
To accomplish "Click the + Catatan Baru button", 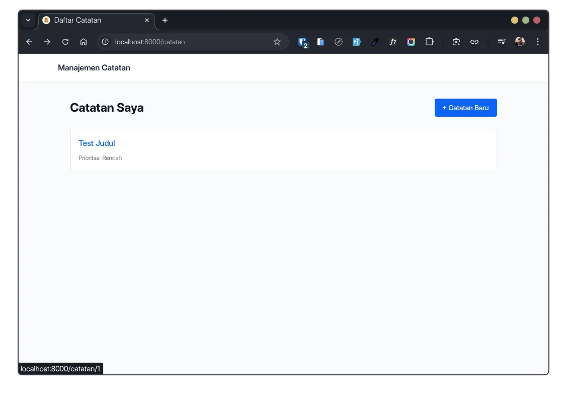I will click(465, 108).
